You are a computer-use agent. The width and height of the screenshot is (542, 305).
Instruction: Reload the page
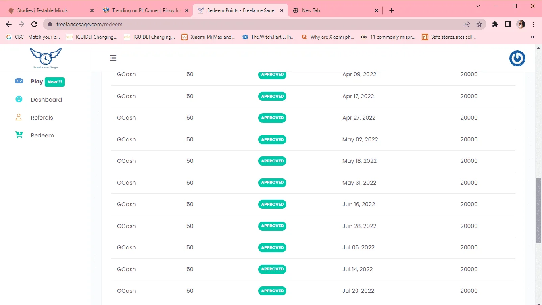click(x=34, y=24)
